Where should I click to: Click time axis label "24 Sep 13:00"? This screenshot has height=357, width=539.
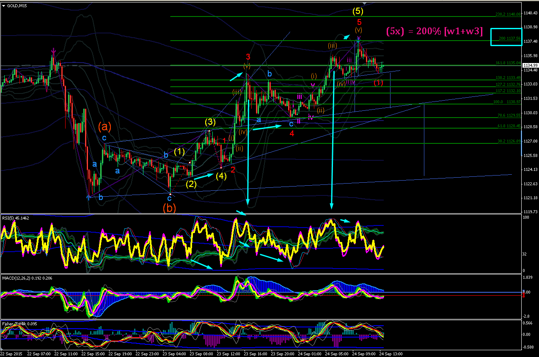point(391,354)
